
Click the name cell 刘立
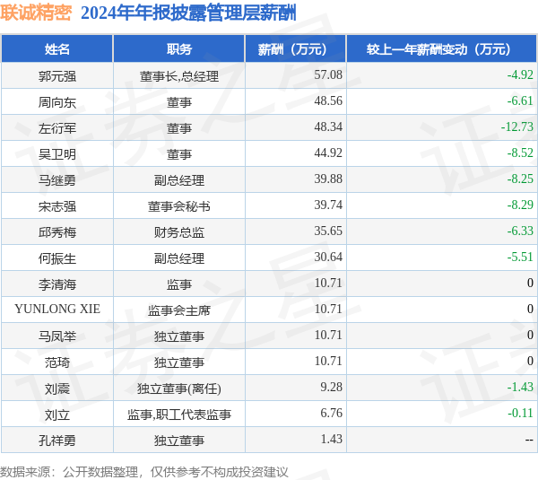click(57, 415)
